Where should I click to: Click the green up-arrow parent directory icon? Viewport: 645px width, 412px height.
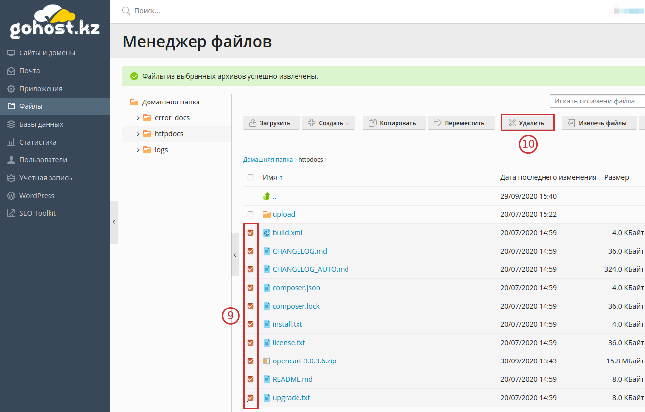267,196
